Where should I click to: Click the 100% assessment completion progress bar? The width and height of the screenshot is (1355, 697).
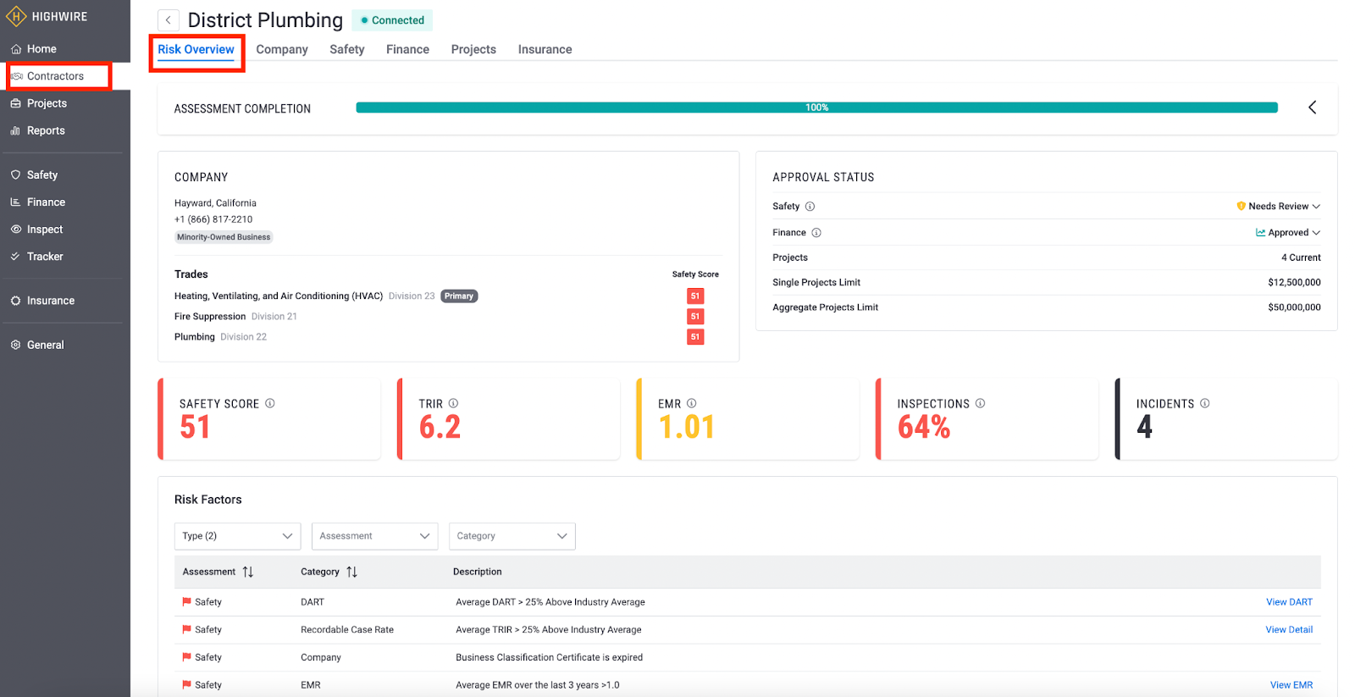(816, 108)
